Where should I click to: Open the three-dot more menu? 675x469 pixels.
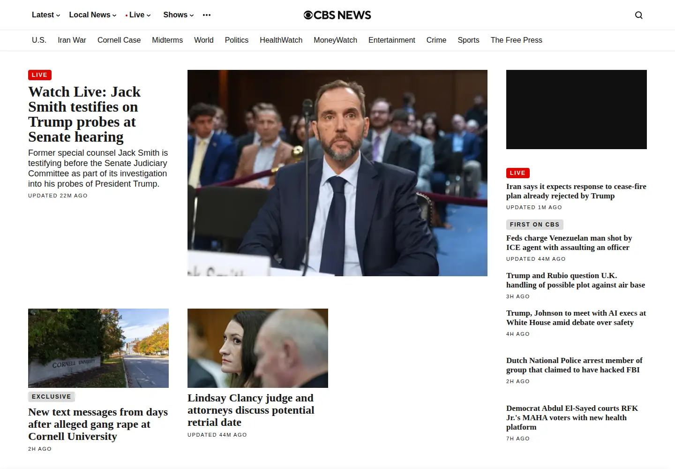(x=207, y=15)
